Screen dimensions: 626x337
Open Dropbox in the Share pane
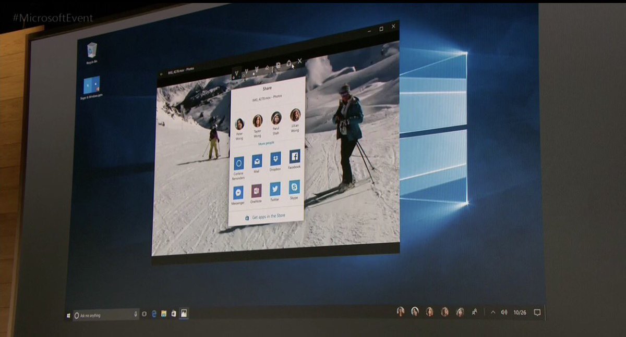[x=275, y=159]
